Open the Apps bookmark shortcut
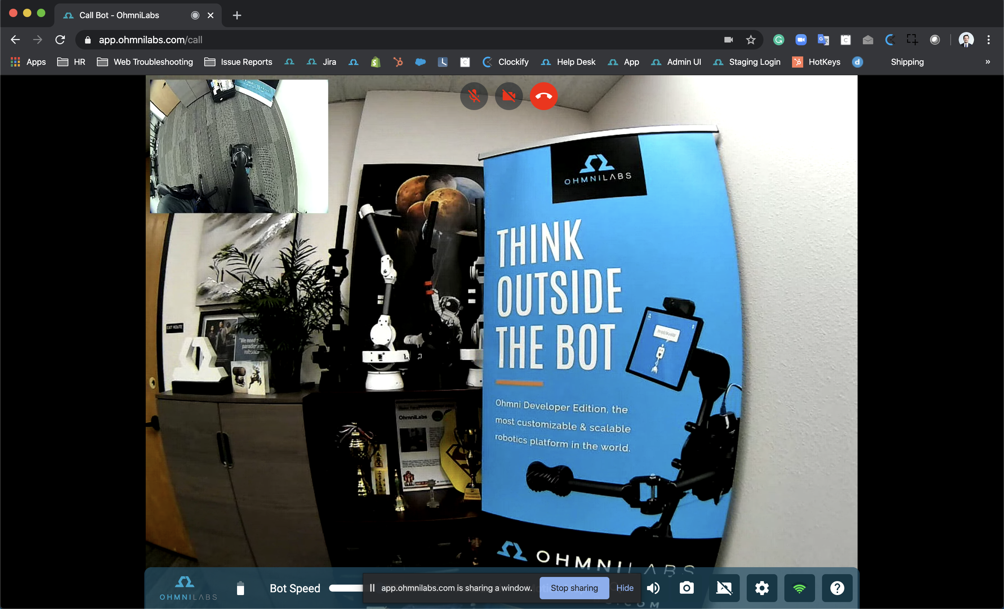 click(28, 62)
